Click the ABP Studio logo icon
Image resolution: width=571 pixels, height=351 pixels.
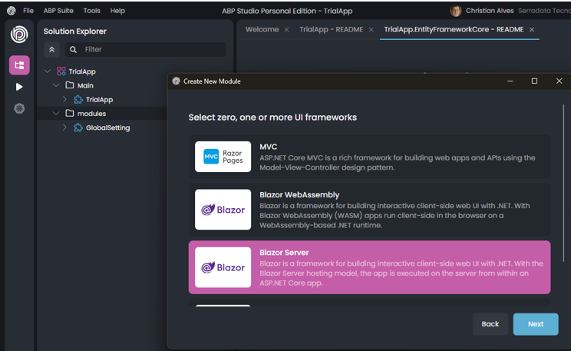point(19,35)
